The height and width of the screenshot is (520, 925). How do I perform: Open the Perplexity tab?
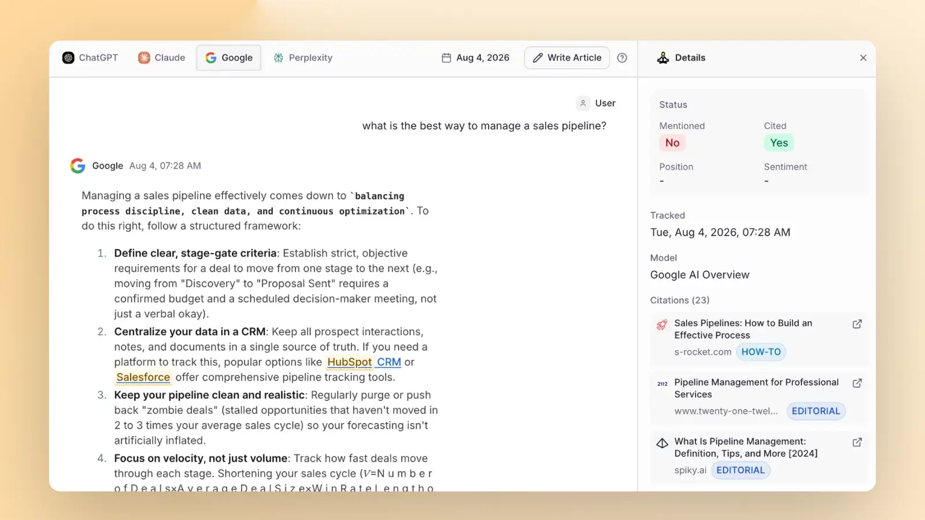point(303,58)
